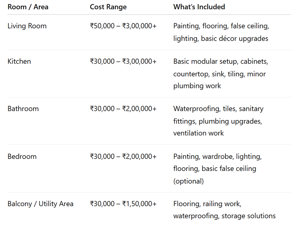The image size is (291, 228).
Task: Click the What's Included column header
Action: [199, 7]
